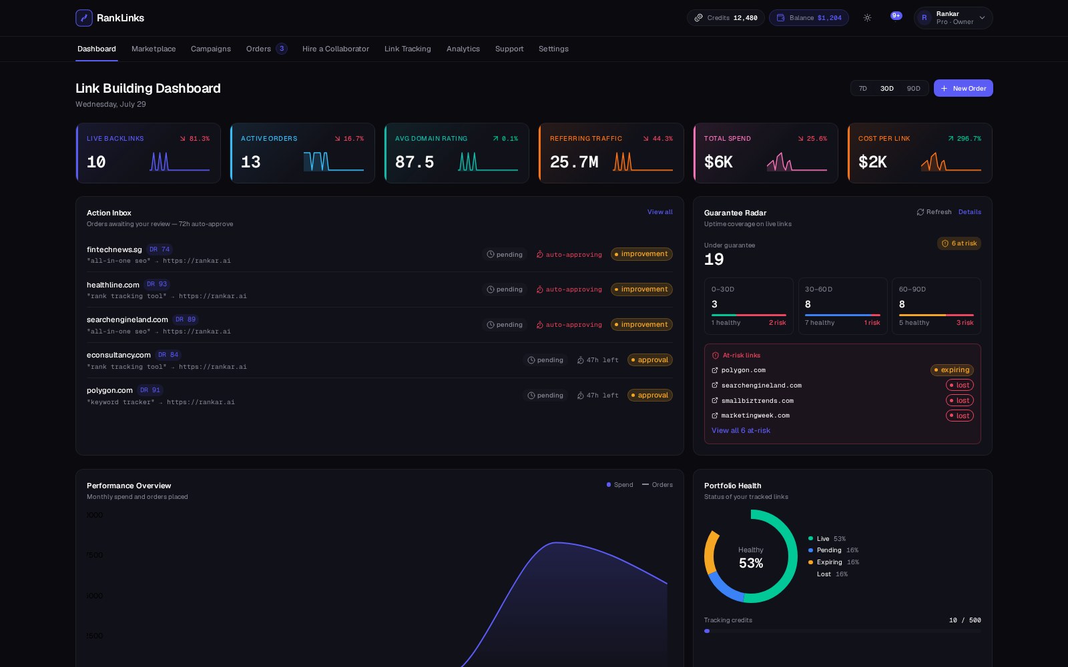Click View all 6 at-risk link

click(741, 431)
